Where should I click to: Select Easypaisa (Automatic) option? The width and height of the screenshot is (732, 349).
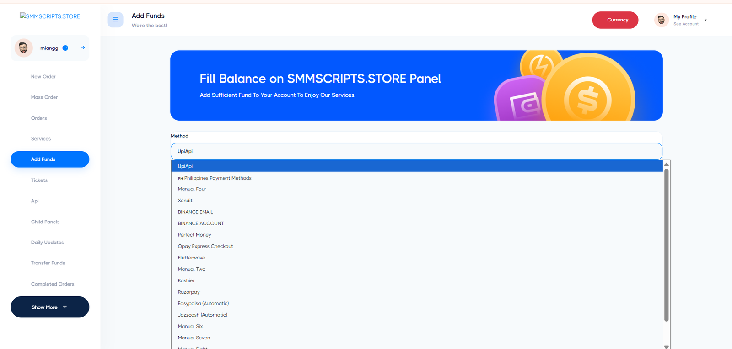(417, 303)
